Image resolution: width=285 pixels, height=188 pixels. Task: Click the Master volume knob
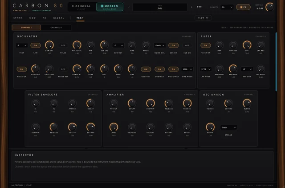[270, 7]
